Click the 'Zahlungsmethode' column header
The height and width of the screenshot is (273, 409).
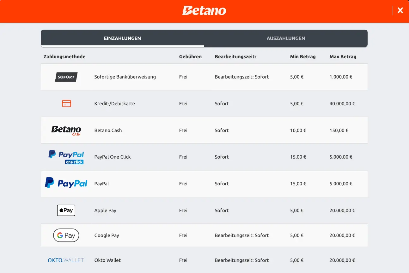(x=64, y=57)
